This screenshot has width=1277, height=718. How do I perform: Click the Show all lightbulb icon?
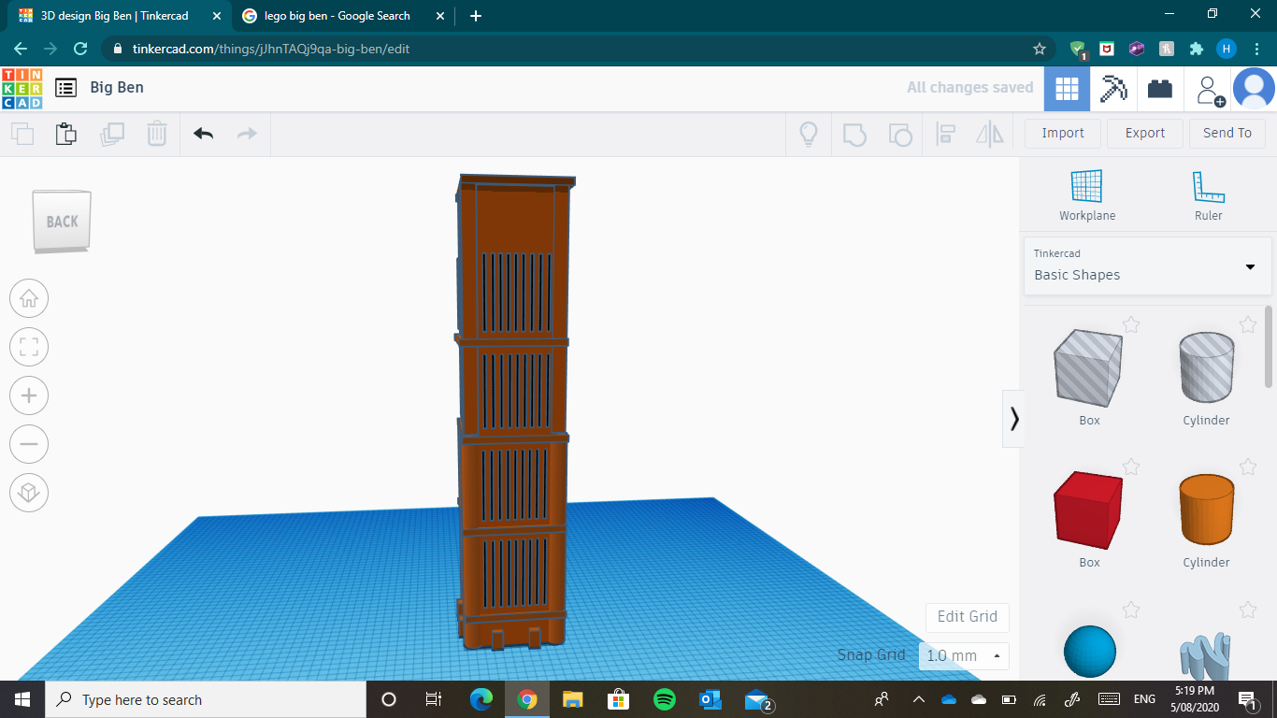tap(809, 134)
